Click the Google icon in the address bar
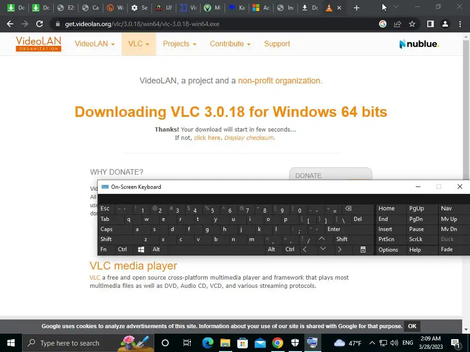The width and height of the screenshot is (470, 352). [x=382, y=24]
